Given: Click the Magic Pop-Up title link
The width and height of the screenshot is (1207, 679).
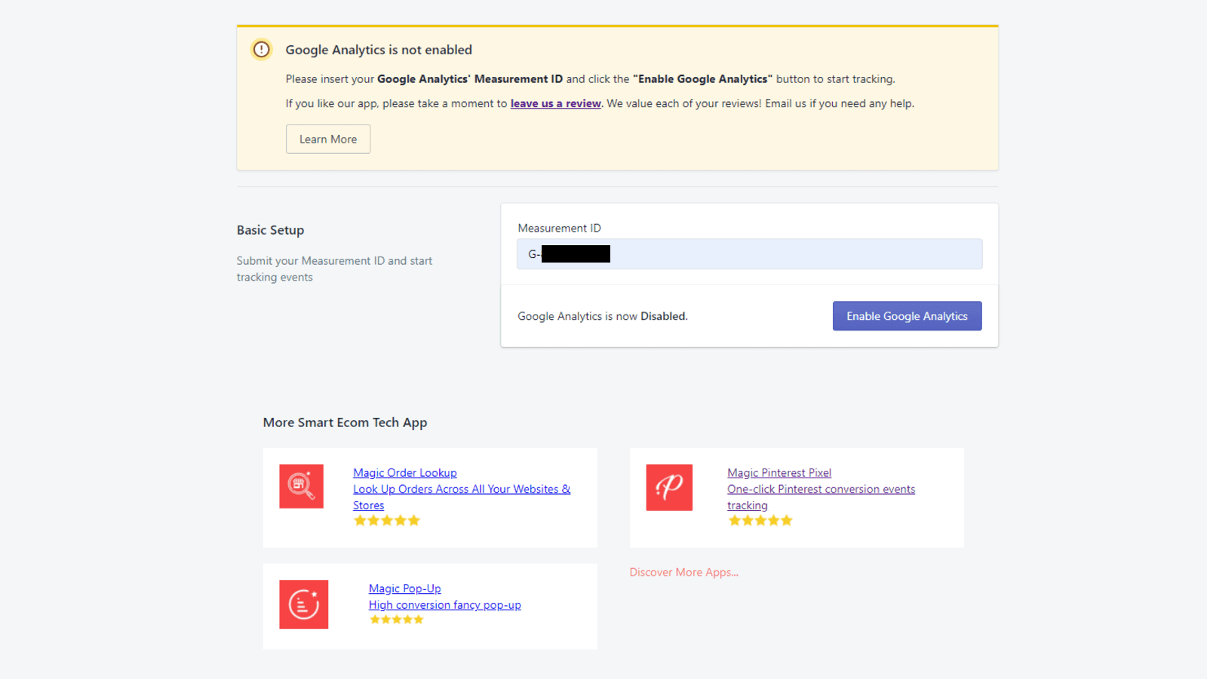Looking at the screenshot, I should point(404,588).
